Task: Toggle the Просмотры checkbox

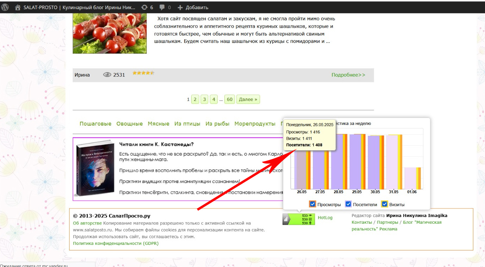Action: 312,204
